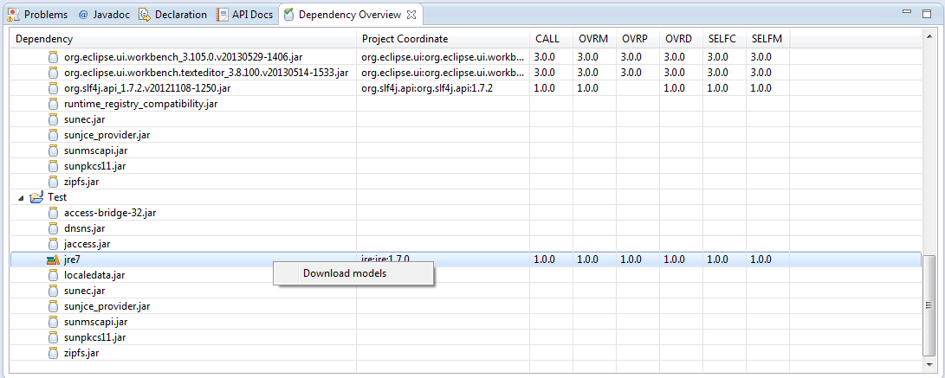The width and height of the screenshot is (945, 378).
Task: Select the zipfs.jar entry under Test
Action: pos(81,353)
